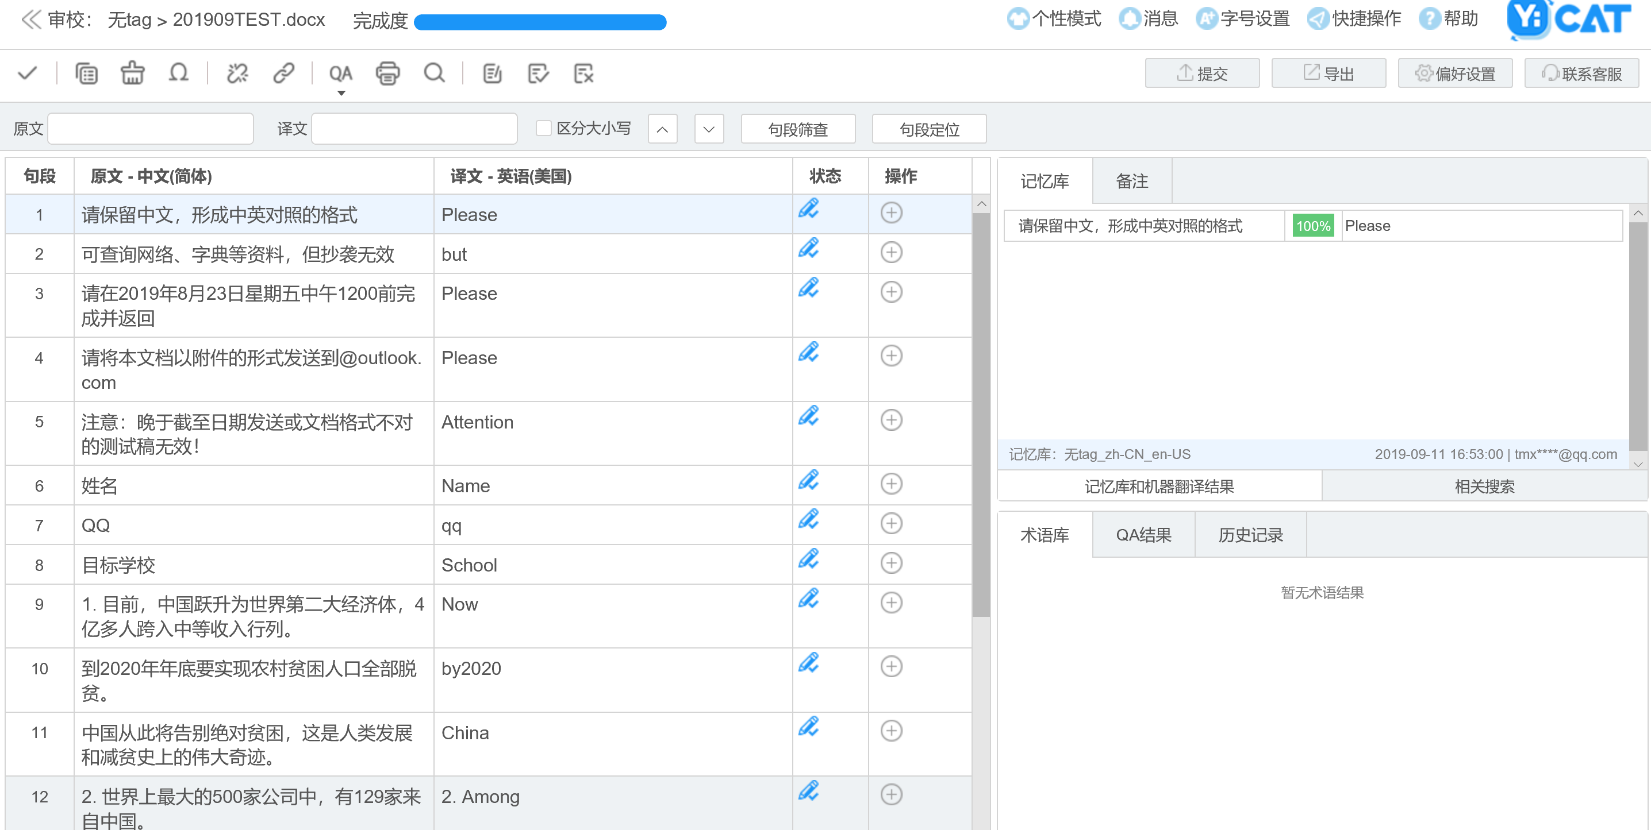1651x830 pixels.
Task: Click the 句段定位 button
Action: click(930, 129)
